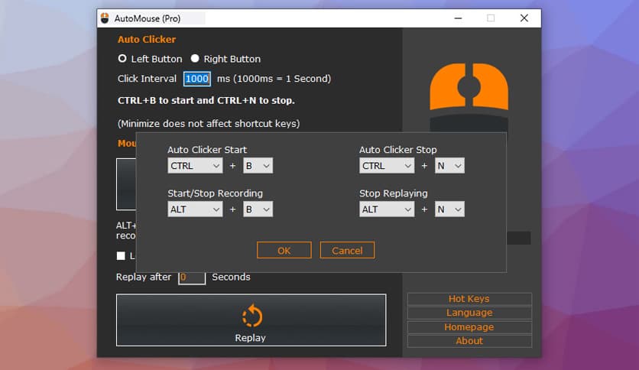The image size is (639, 370).
Task: Click the 'Auto Clicker Stop' label
Action: pos(397,150)
